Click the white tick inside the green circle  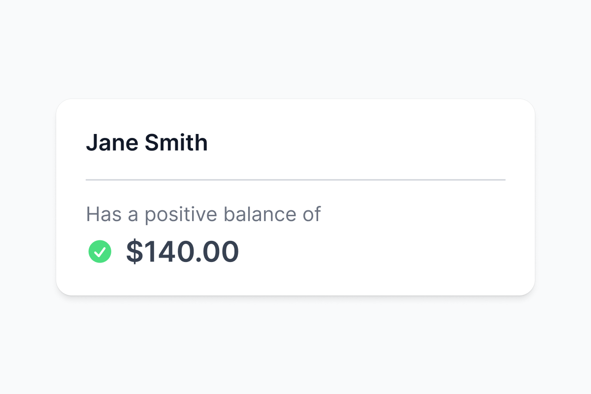(100, 252)
